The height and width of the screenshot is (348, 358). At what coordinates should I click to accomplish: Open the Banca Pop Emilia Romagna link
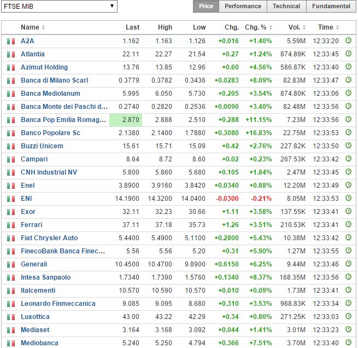coord(63,120)
